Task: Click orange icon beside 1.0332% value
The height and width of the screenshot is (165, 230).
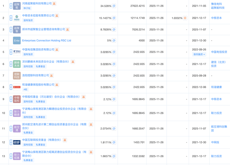Action: (185, 18)
